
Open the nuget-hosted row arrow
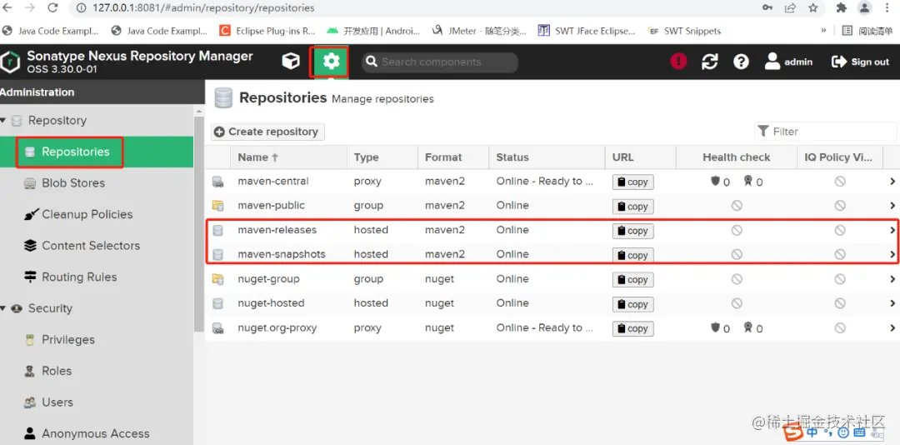pyautogui.click(x=892, y=303)
